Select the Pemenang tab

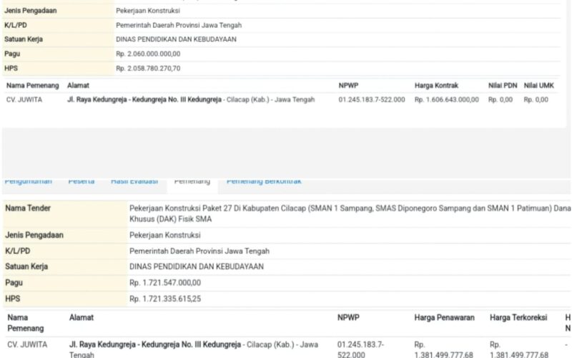click(192, 182)
